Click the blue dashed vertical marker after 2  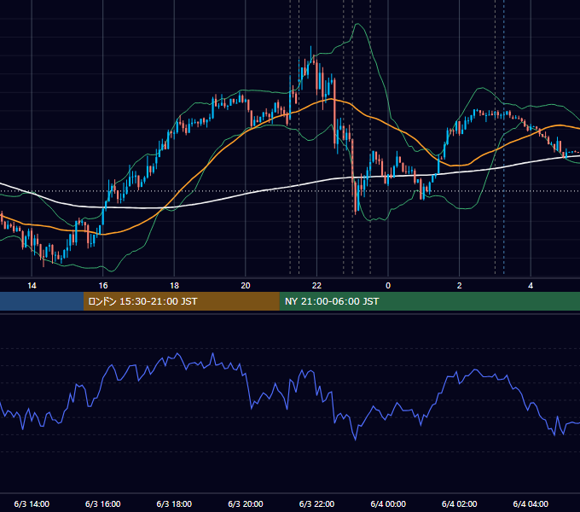tap(504, 137)
